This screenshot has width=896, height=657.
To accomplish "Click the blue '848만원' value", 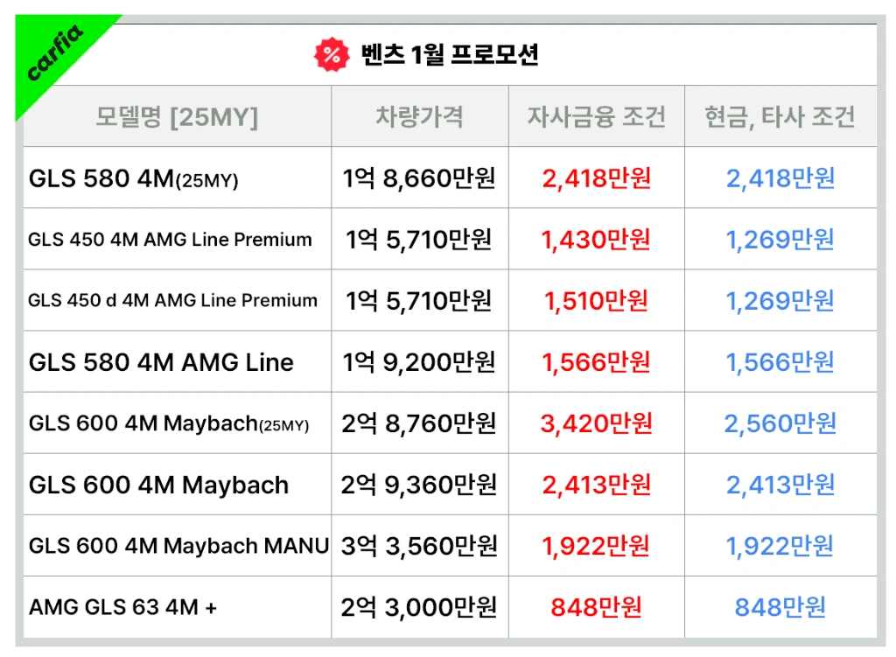I will [780, 607].
